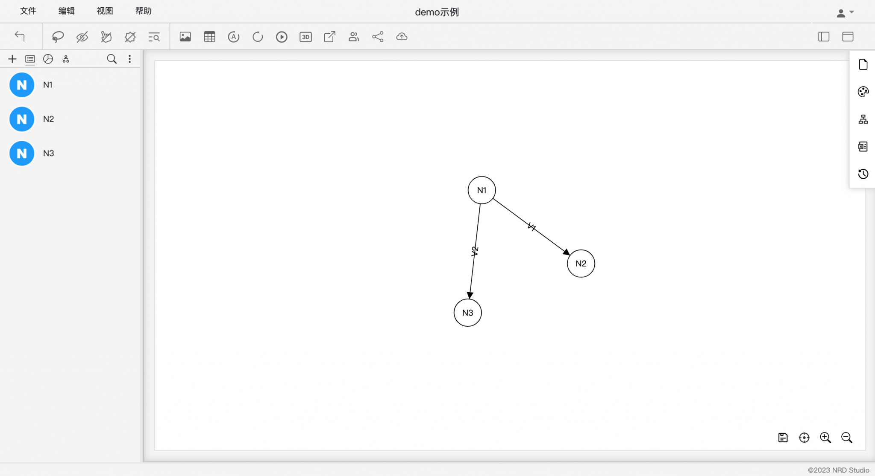Click the N3 node on canvas
Image resolution: width=875 pixels, height=476 pixels.
point(467,313)
